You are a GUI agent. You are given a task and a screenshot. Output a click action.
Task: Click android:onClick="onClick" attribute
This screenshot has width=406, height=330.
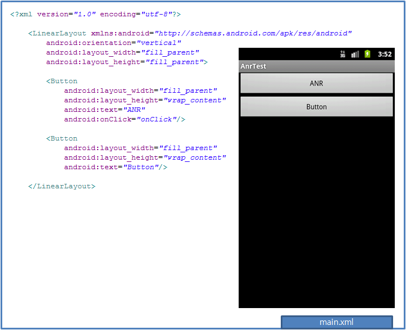tap(121, 119)
